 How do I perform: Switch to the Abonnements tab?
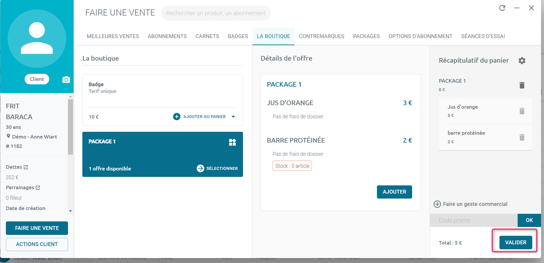coord(167,36)
